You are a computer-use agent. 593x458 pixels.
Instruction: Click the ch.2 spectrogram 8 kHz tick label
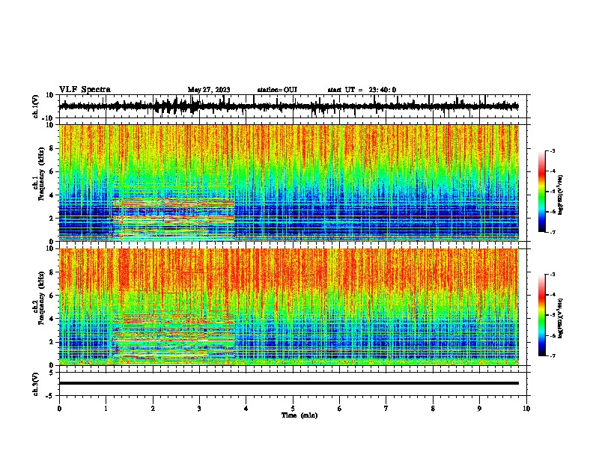point(52,272)
